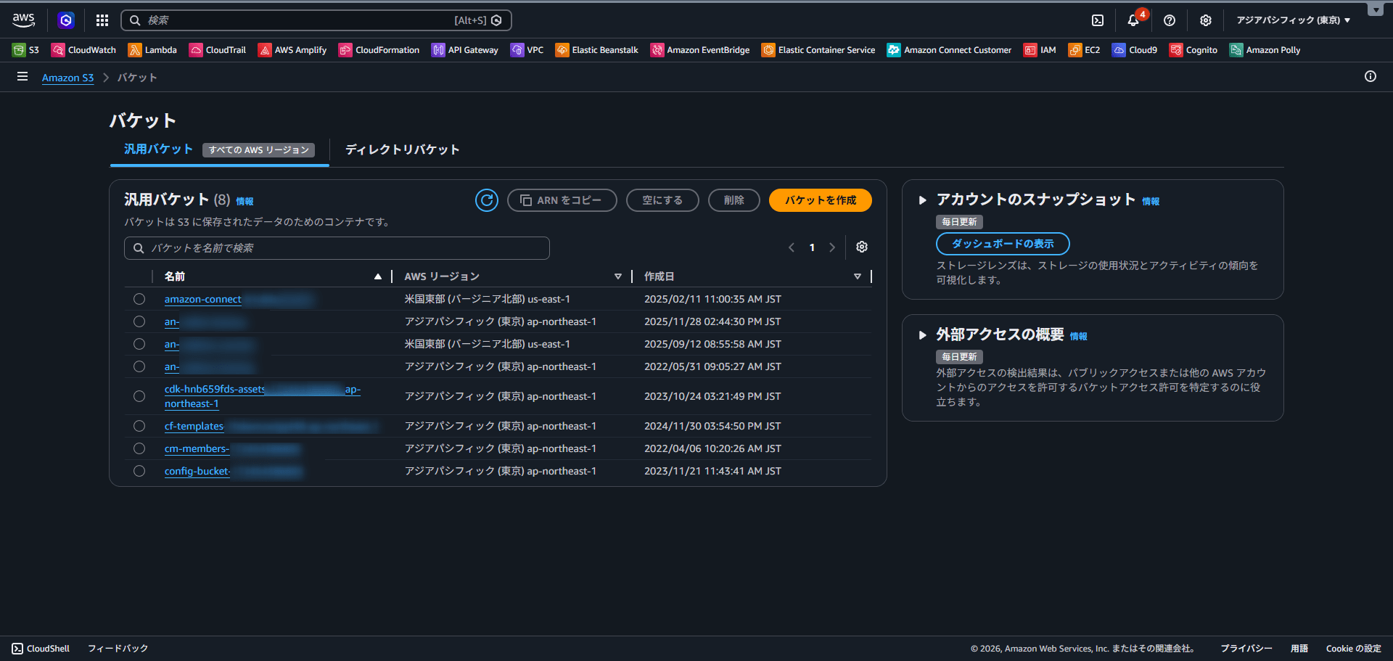Toggle the side navigation hamburger menu

[22, 76]
